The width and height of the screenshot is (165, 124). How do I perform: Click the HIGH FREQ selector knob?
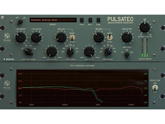(x=127, y=55)
